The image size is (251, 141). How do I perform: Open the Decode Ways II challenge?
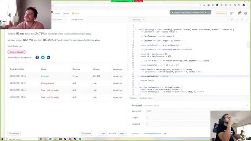(x=16, y=52)
